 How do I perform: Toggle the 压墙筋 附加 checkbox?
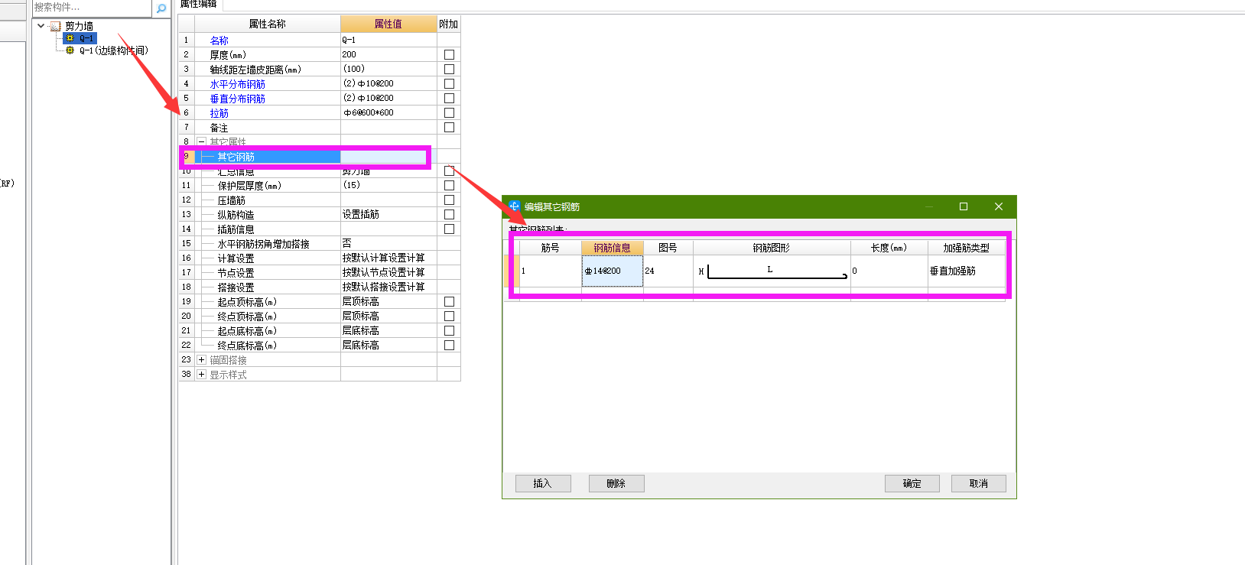(449, 200)
